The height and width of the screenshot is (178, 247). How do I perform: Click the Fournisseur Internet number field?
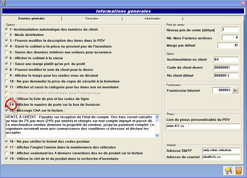(x=222, y=90)
